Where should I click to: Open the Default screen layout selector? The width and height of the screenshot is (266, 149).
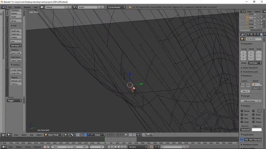[x=55, y=7]
